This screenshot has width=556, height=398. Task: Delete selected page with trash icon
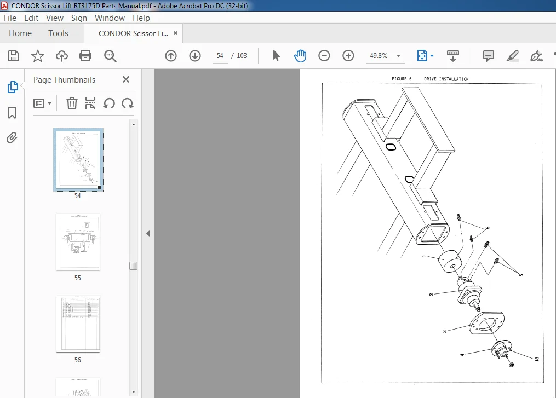click(72, 103)
